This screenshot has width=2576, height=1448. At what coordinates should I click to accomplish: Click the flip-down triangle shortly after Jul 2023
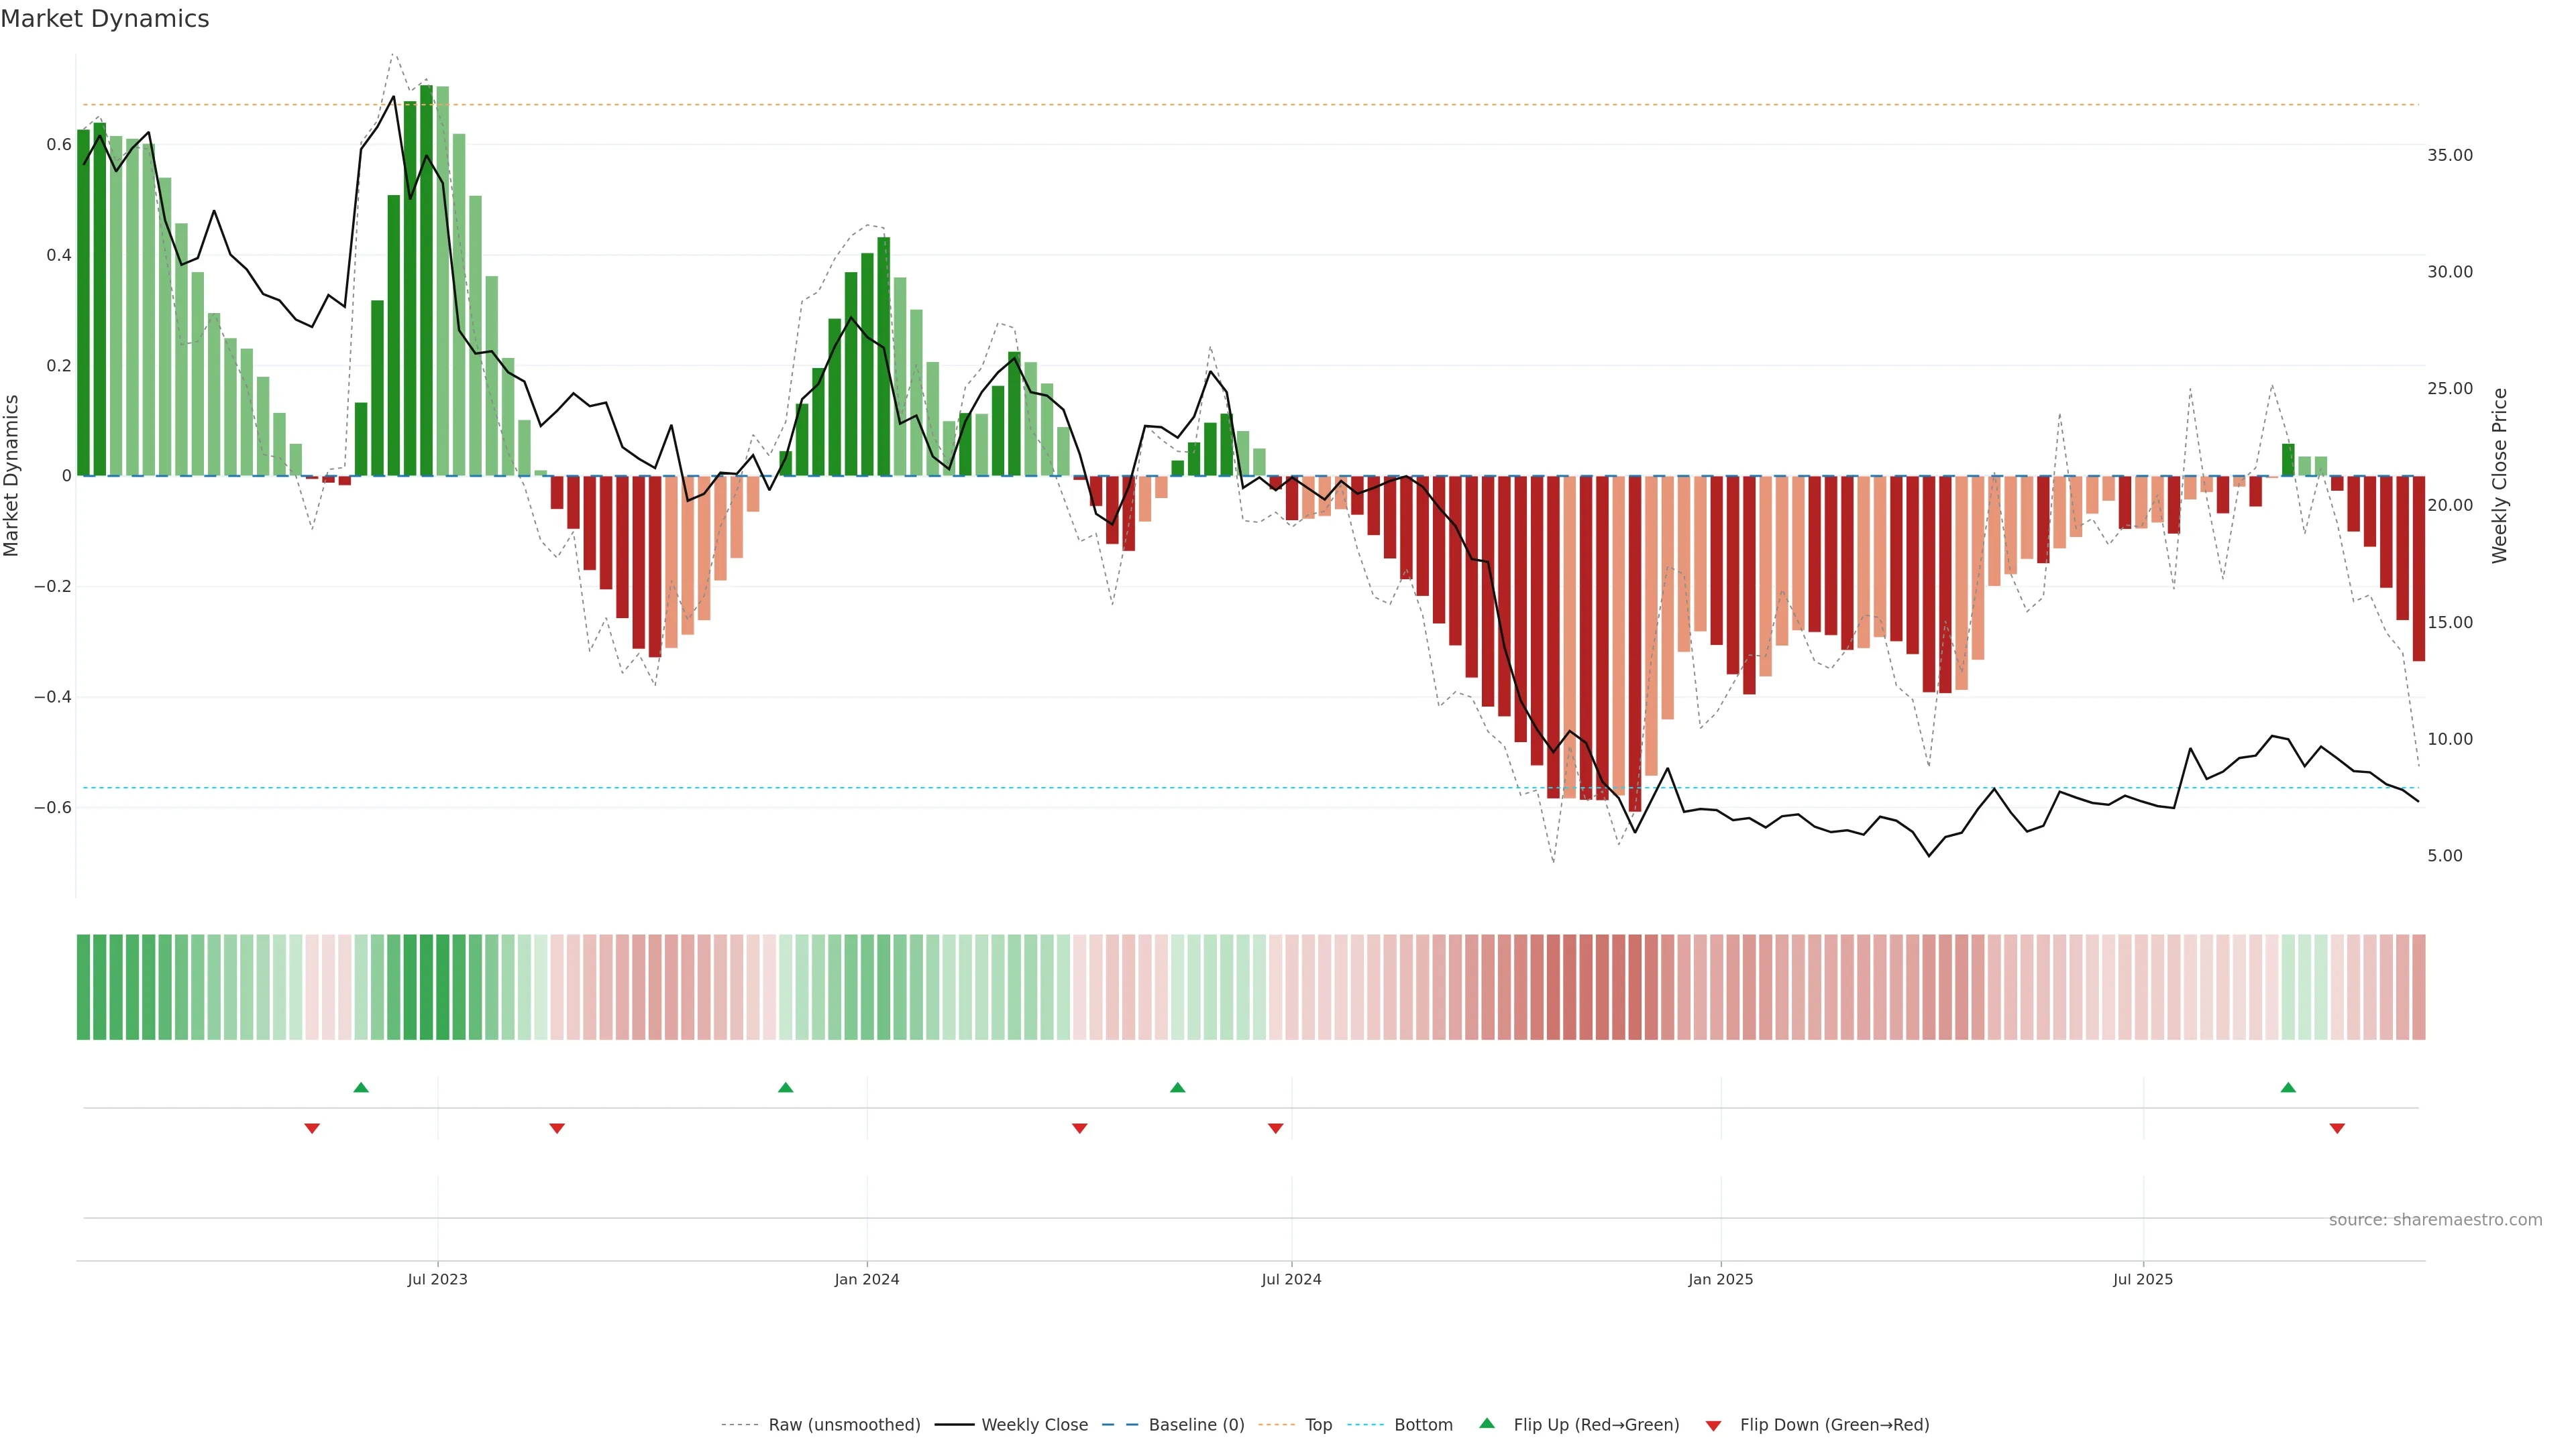[557, 1128]
